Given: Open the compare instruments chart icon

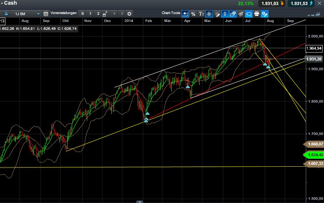Looking at the screenshot, I should 241,14.
